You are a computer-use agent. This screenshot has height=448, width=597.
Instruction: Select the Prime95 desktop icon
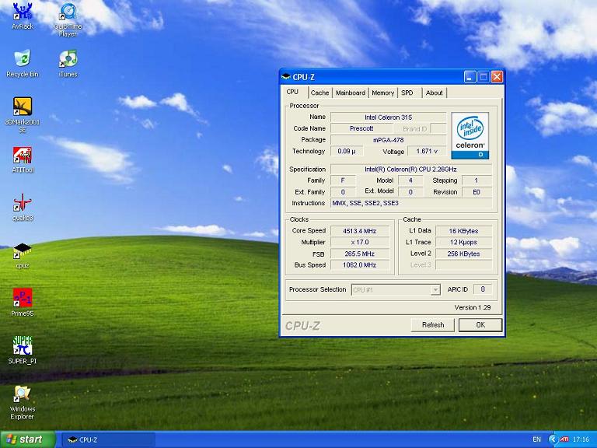(23, 303)
